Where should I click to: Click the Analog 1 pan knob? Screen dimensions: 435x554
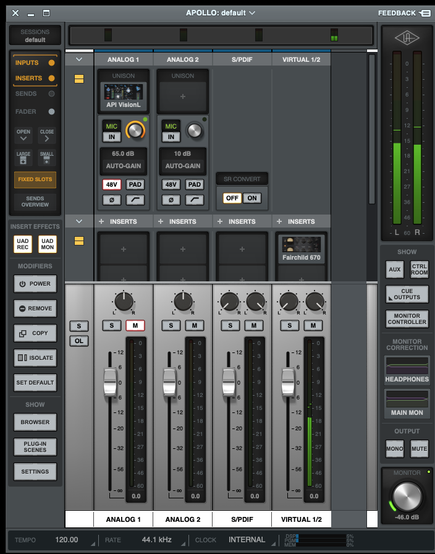tap(124, 301)
